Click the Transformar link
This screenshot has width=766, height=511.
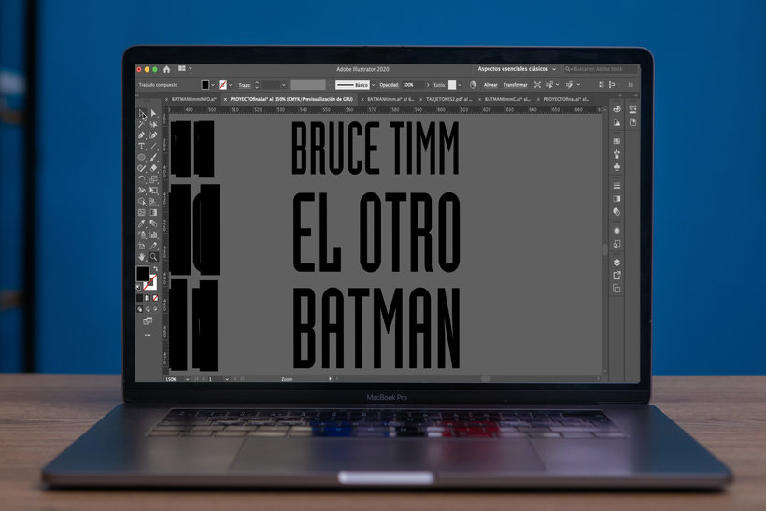(516, 85)
